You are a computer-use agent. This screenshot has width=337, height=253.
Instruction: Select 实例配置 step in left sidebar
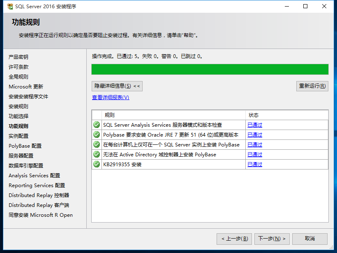point(18,136)
